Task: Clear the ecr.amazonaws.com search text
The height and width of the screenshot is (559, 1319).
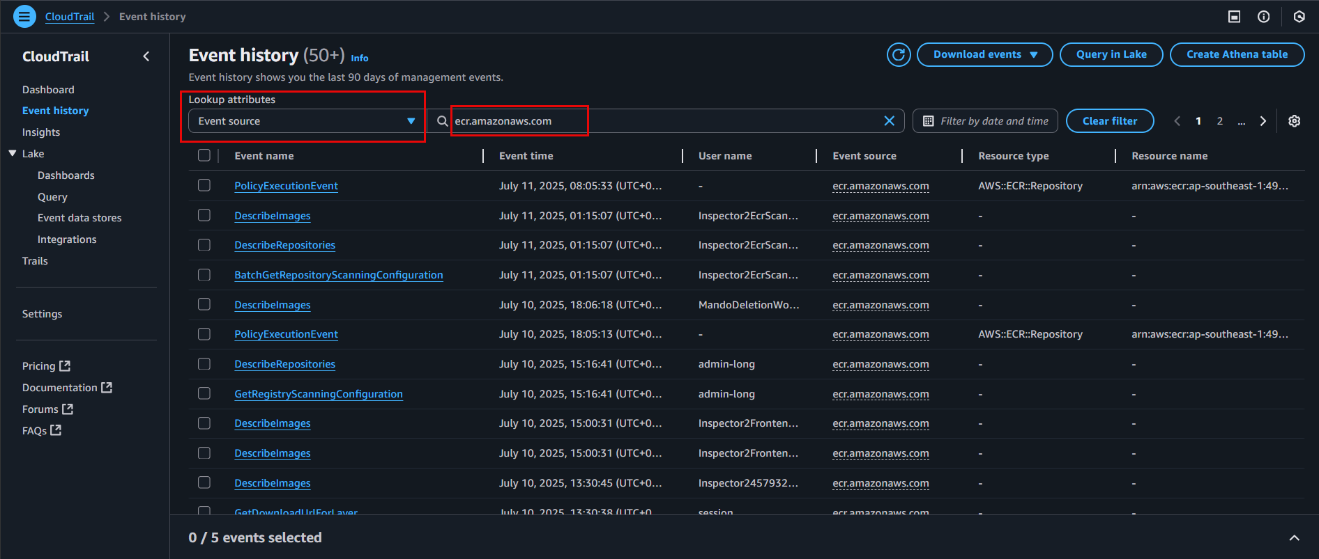Action: pyautogui.click(x=890, y=121)
